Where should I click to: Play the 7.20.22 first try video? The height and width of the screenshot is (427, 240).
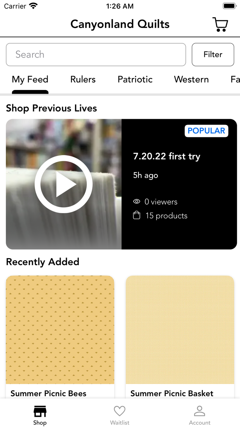point(63,184)
